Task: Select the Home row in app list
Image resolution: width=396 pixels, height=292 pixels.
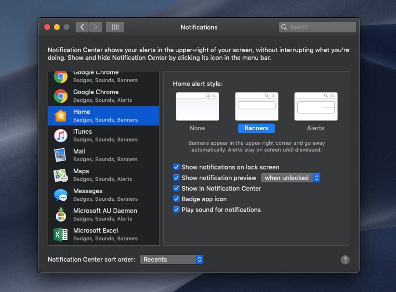Action: (x=104, y=116)
